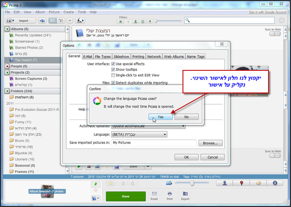Open the album dropdown in photo tray
The height and width of the screenshot is (207, 291).
pyautogui.click(x=96, y=198)
